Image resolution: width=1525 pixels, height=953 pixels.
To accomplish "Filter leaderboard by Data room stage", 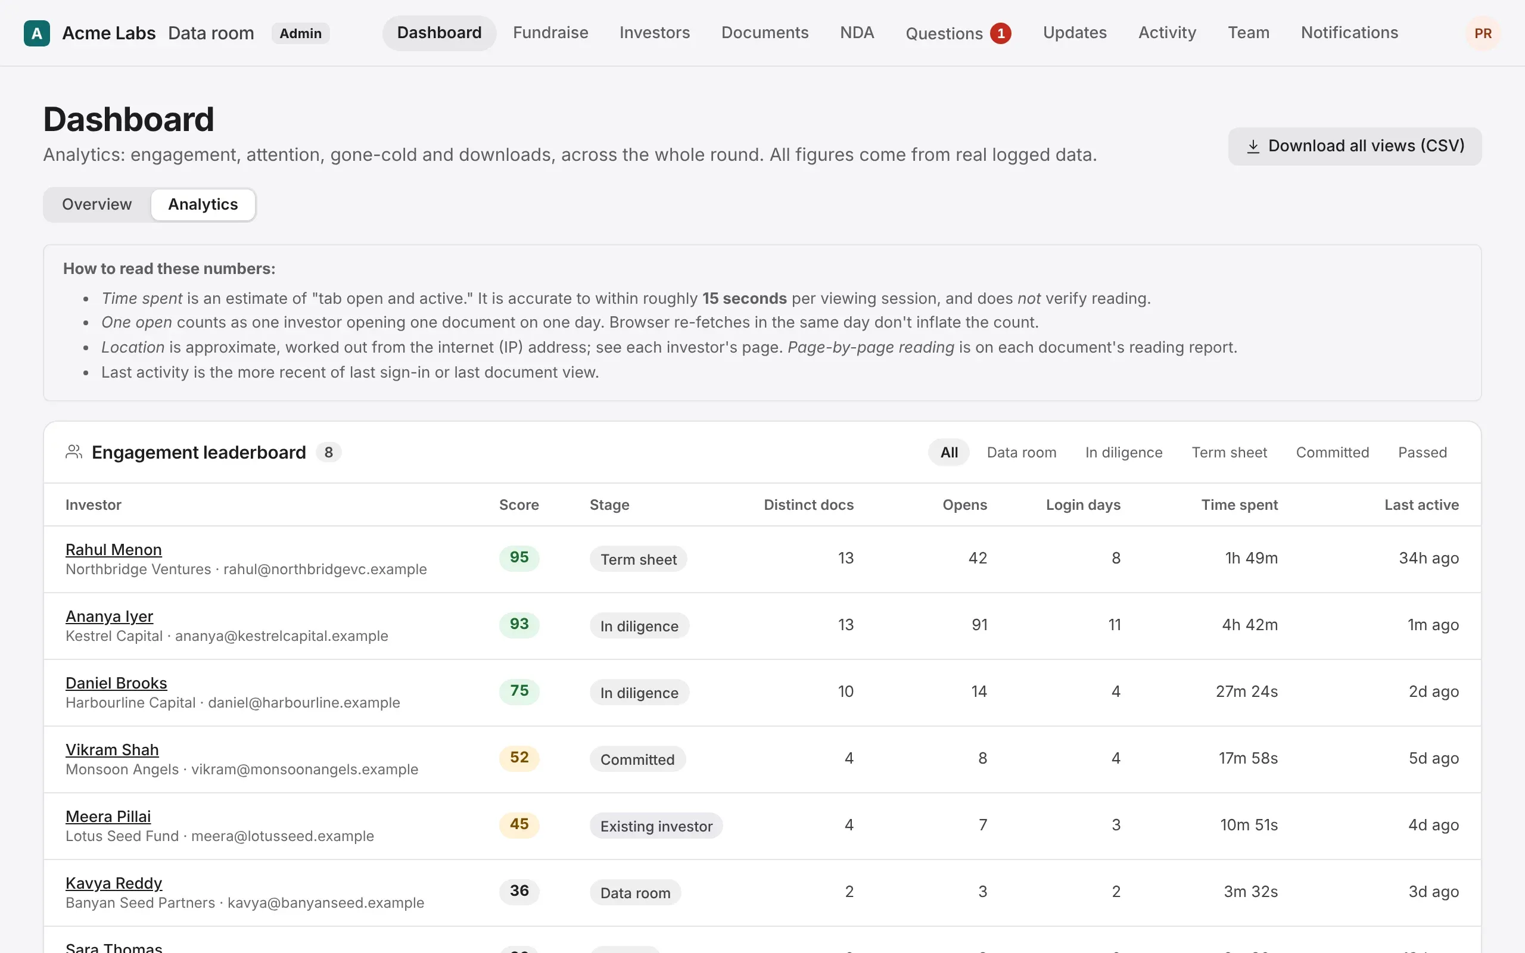I will click(1021, 453).
